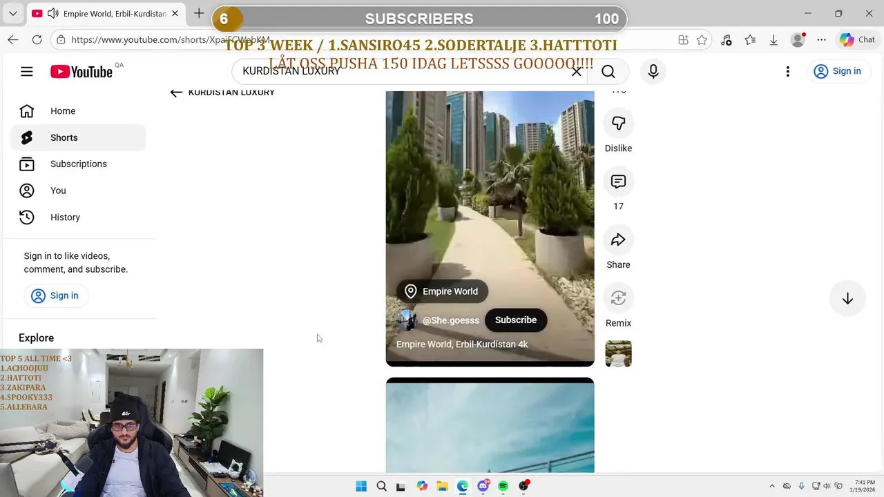
Task: Play the next Short preview below
Action: coord(490,425)
